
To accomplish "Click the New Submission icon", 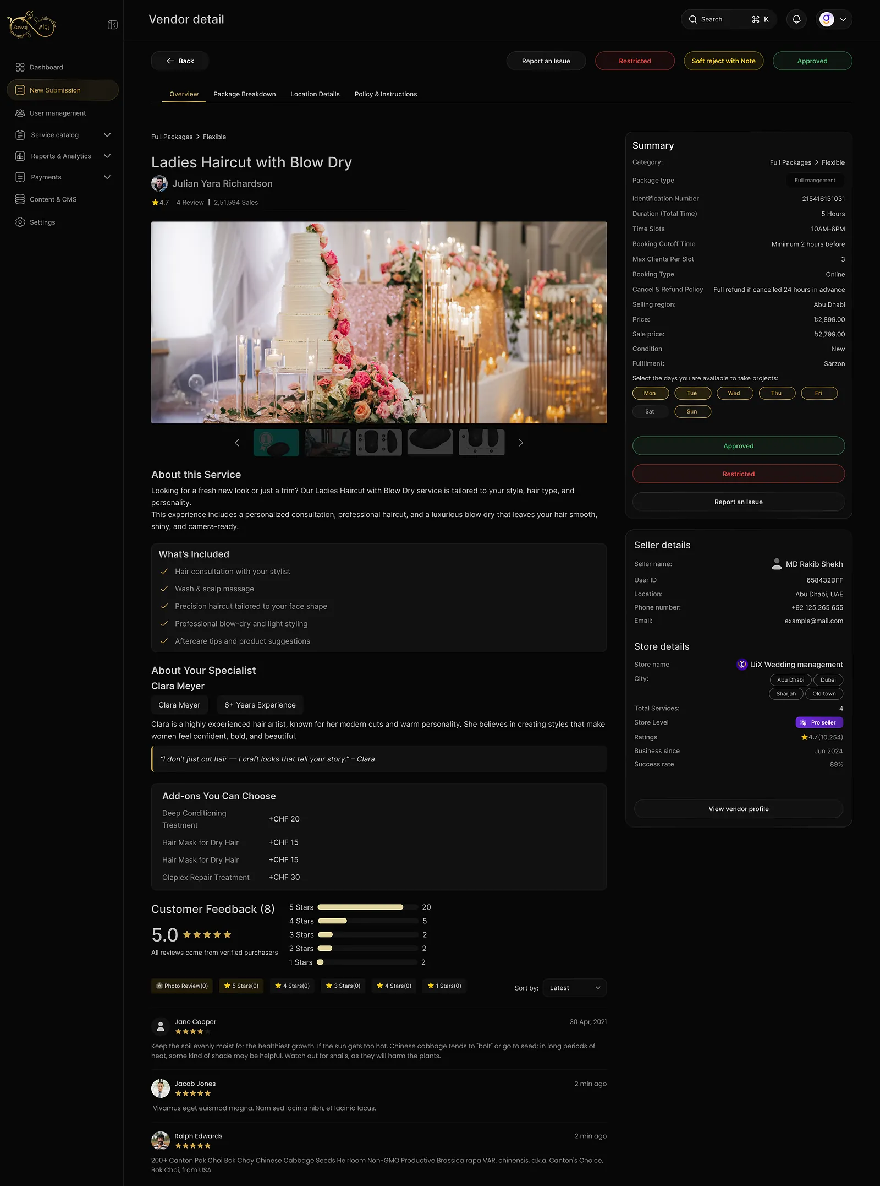I will click(x=20, y=90).
